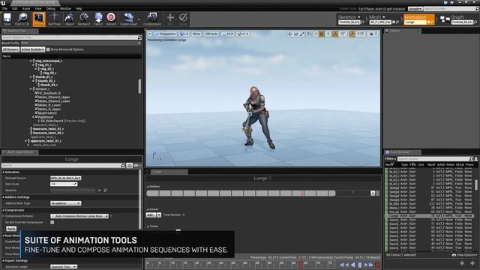
Task: Click the Save toolbar icon
Action: click(x=7, y=19)
